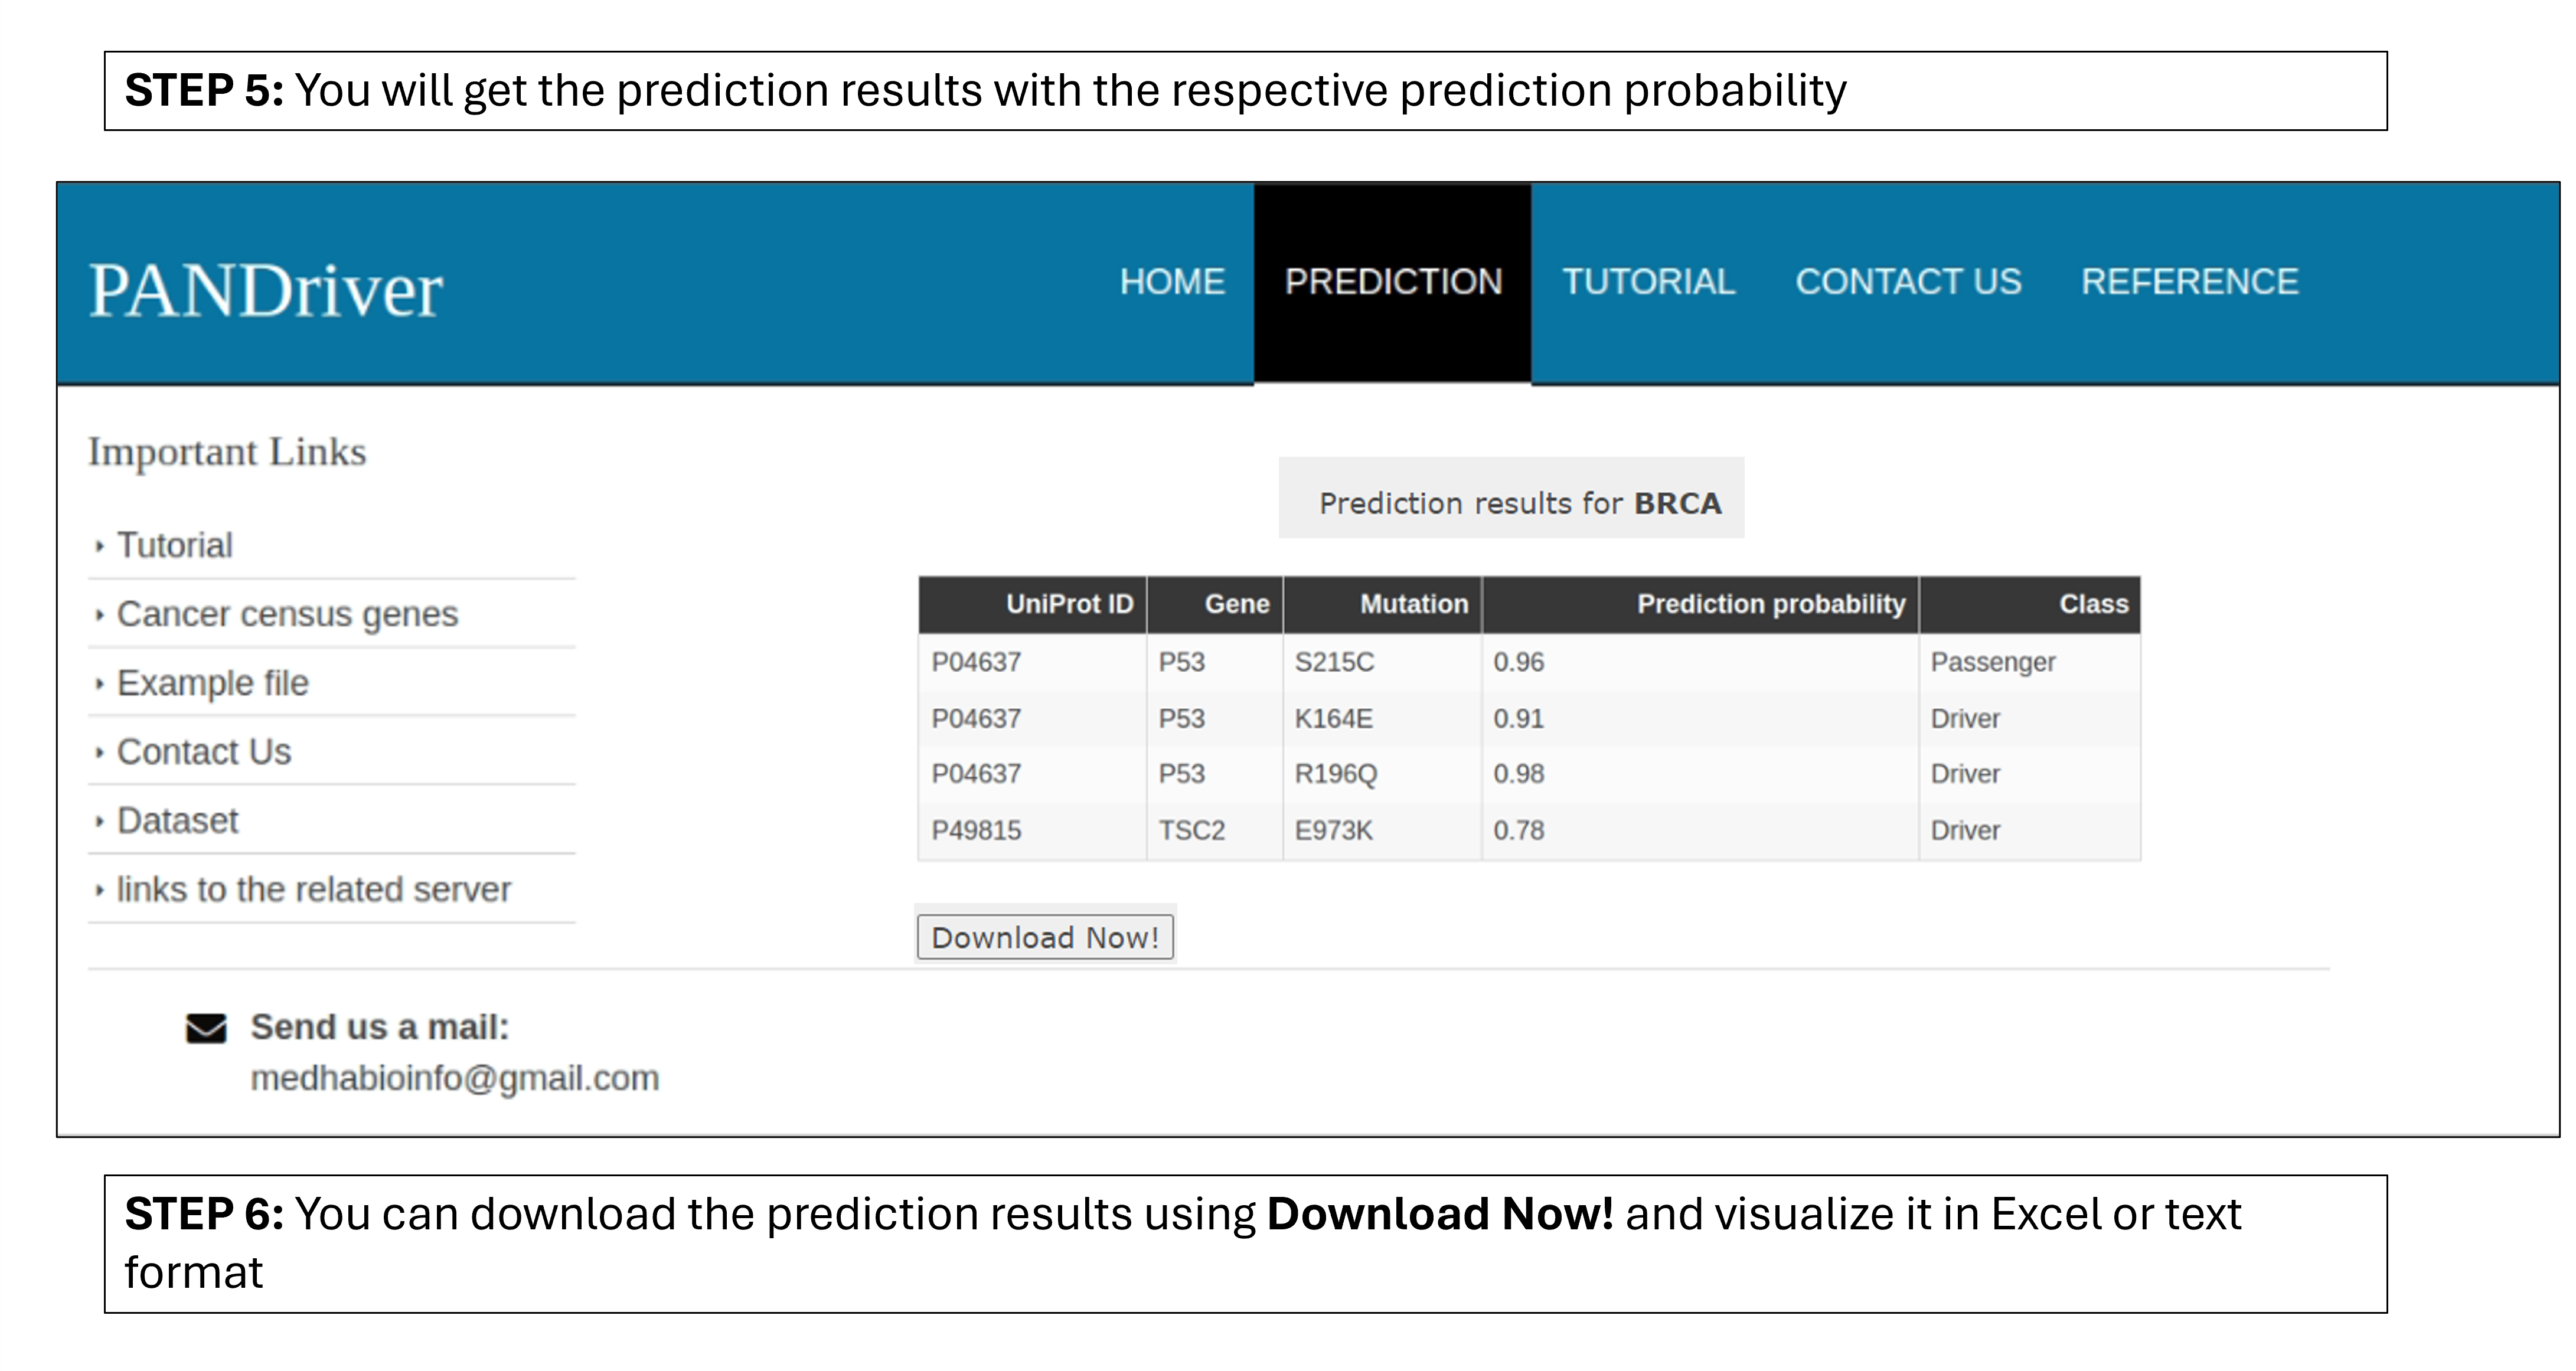Screen dimensions: 2576x1371
Task: Select the PREDICTION navigation tab
Action: (x=1393, y=283)
